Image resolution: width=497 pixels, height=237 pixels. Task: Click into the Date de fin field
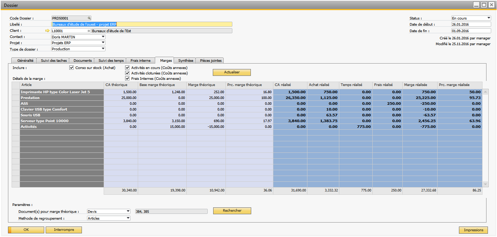pyautogui.click(x=471, y=31)
